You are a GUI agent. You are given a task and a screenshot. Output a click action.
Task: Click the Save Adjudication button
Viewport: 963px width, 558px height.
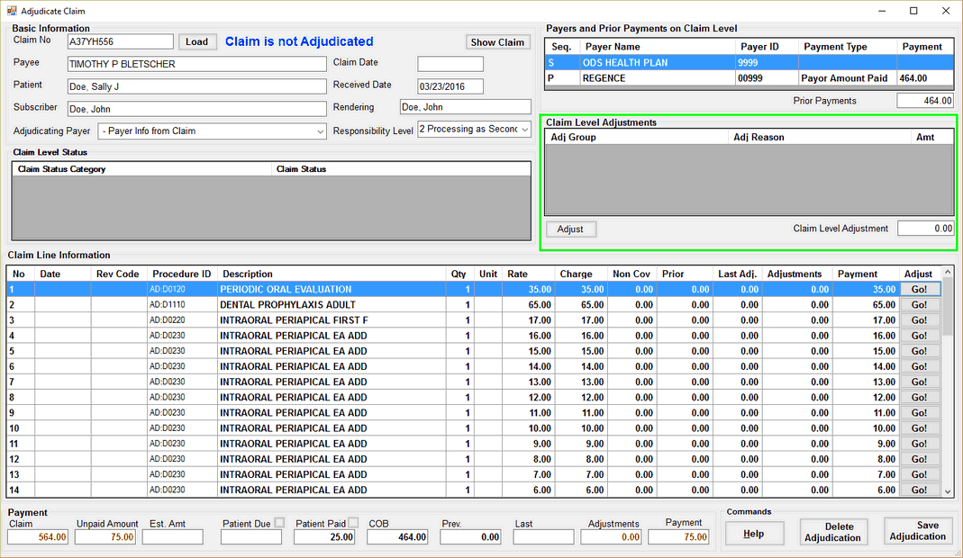tap(917, 531)
